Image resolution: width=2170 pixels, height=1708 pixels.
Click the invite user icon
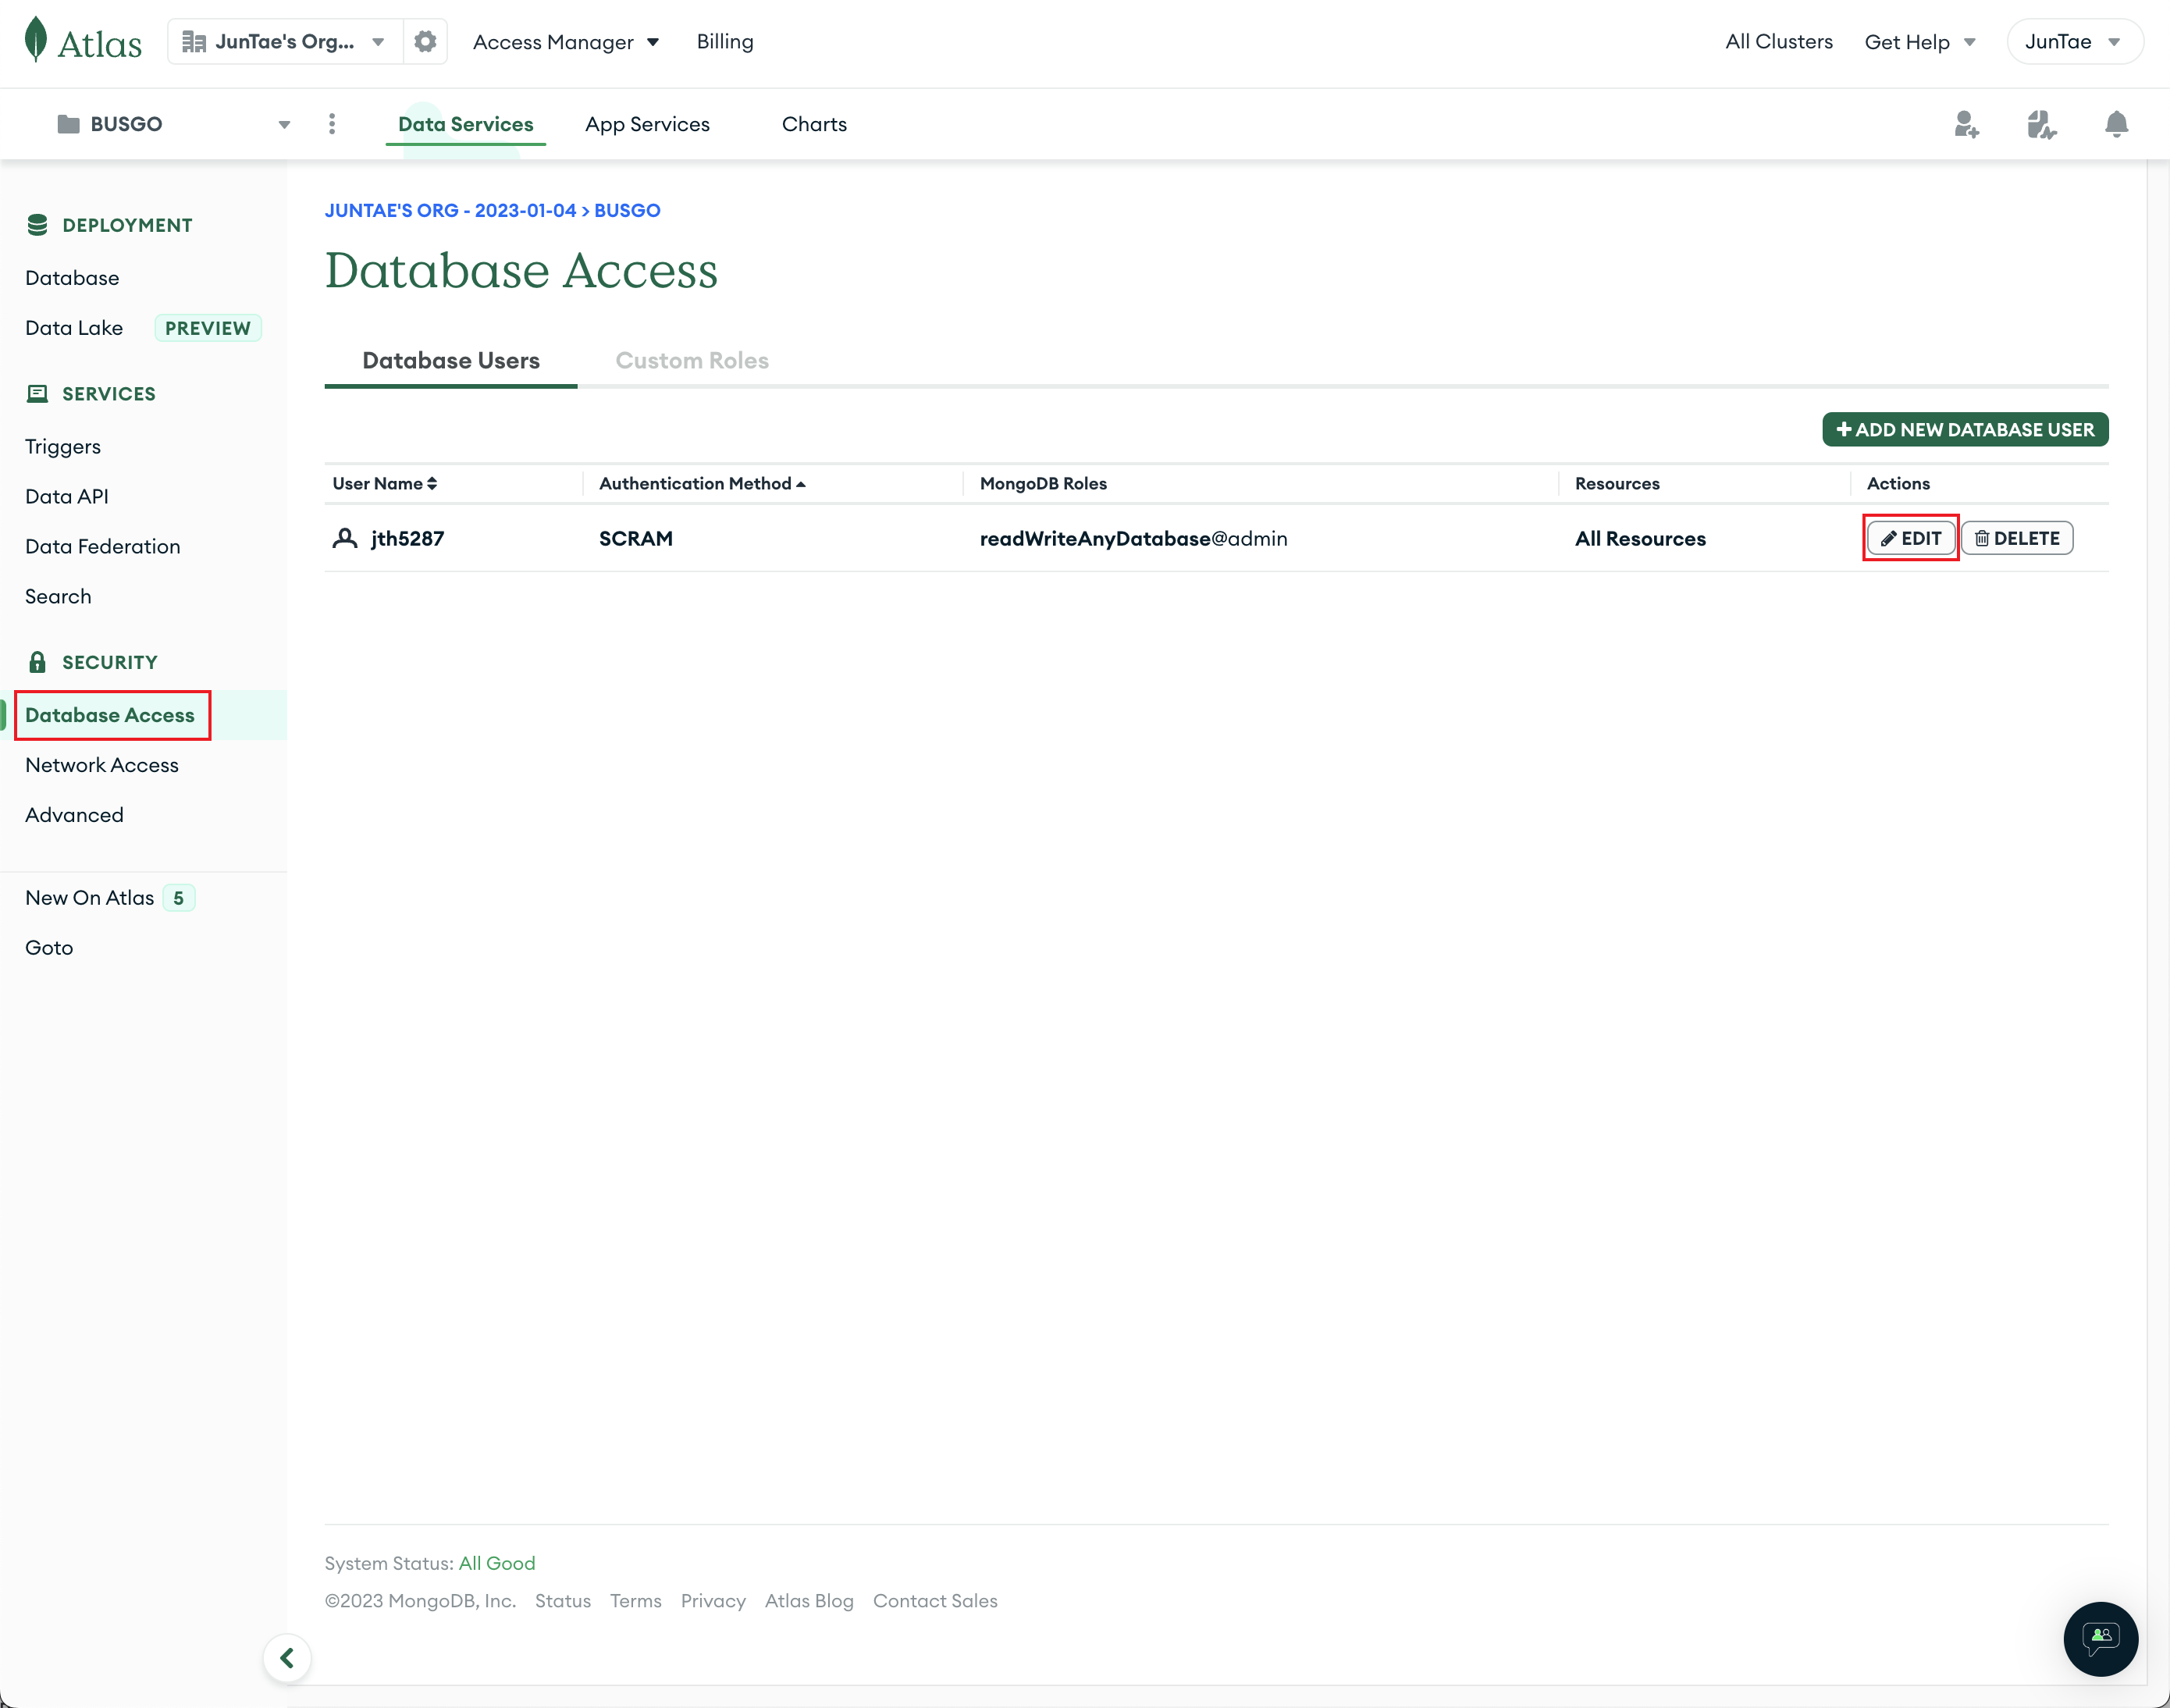[1966, 124]
